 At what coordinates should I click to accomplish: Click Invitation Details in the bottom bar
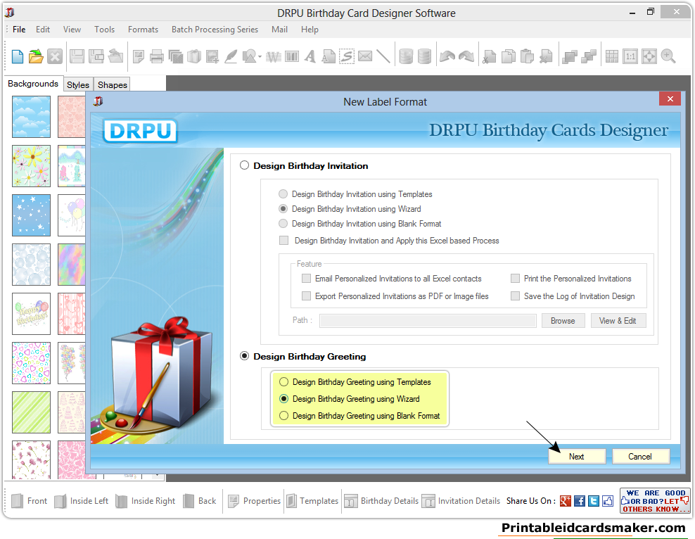click(461, 501)
